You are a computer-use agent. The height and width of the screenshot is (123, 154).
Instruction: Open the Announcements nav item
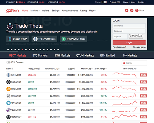click(x=70, y=10)
